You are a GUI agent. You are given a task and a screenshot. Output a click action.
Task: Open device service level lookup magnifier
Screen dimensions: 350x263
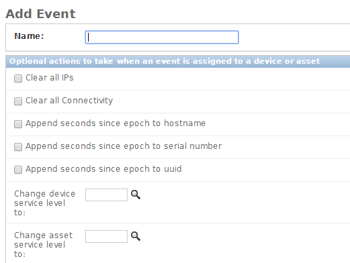tap(136, 195)
